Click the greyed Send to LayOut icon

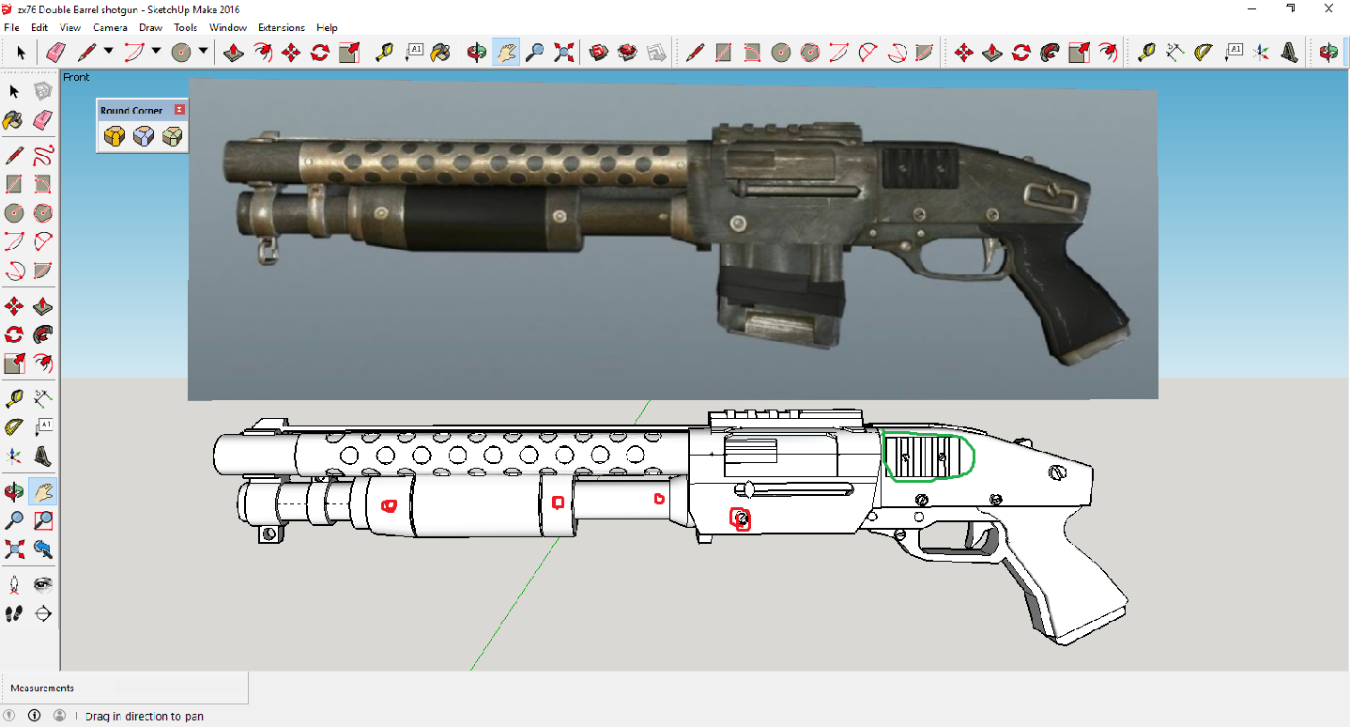point(657,53)
